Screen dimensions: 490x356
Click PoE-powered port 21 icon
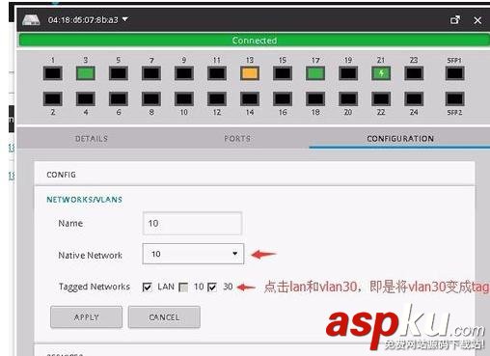click(x=381, y=73)
